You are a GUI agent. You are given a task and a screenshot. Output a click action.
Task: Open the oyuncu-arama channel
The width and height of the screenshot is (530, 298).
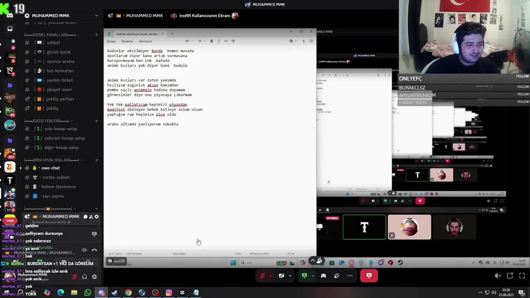62,62
